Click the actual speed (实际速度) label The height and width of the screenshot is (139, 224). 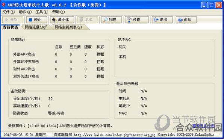[x=27, y=106]
